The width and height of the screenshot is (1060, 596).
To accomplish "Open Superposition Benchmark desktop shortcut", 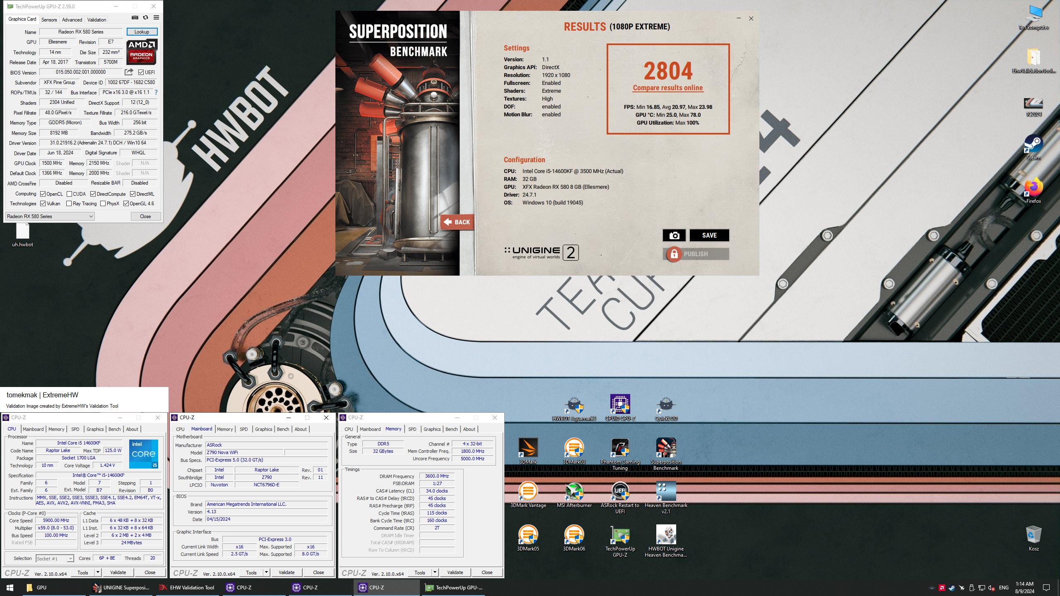I will (x=666, y=454).
